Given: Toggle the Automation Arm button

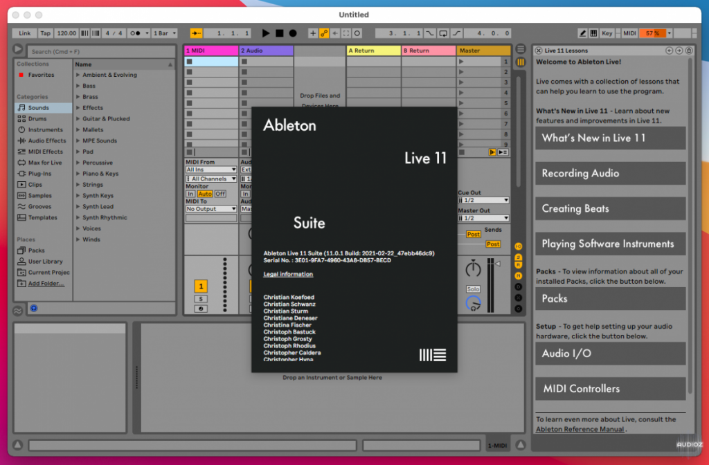Looking at the screenshot, I should (x=324, y=33).
